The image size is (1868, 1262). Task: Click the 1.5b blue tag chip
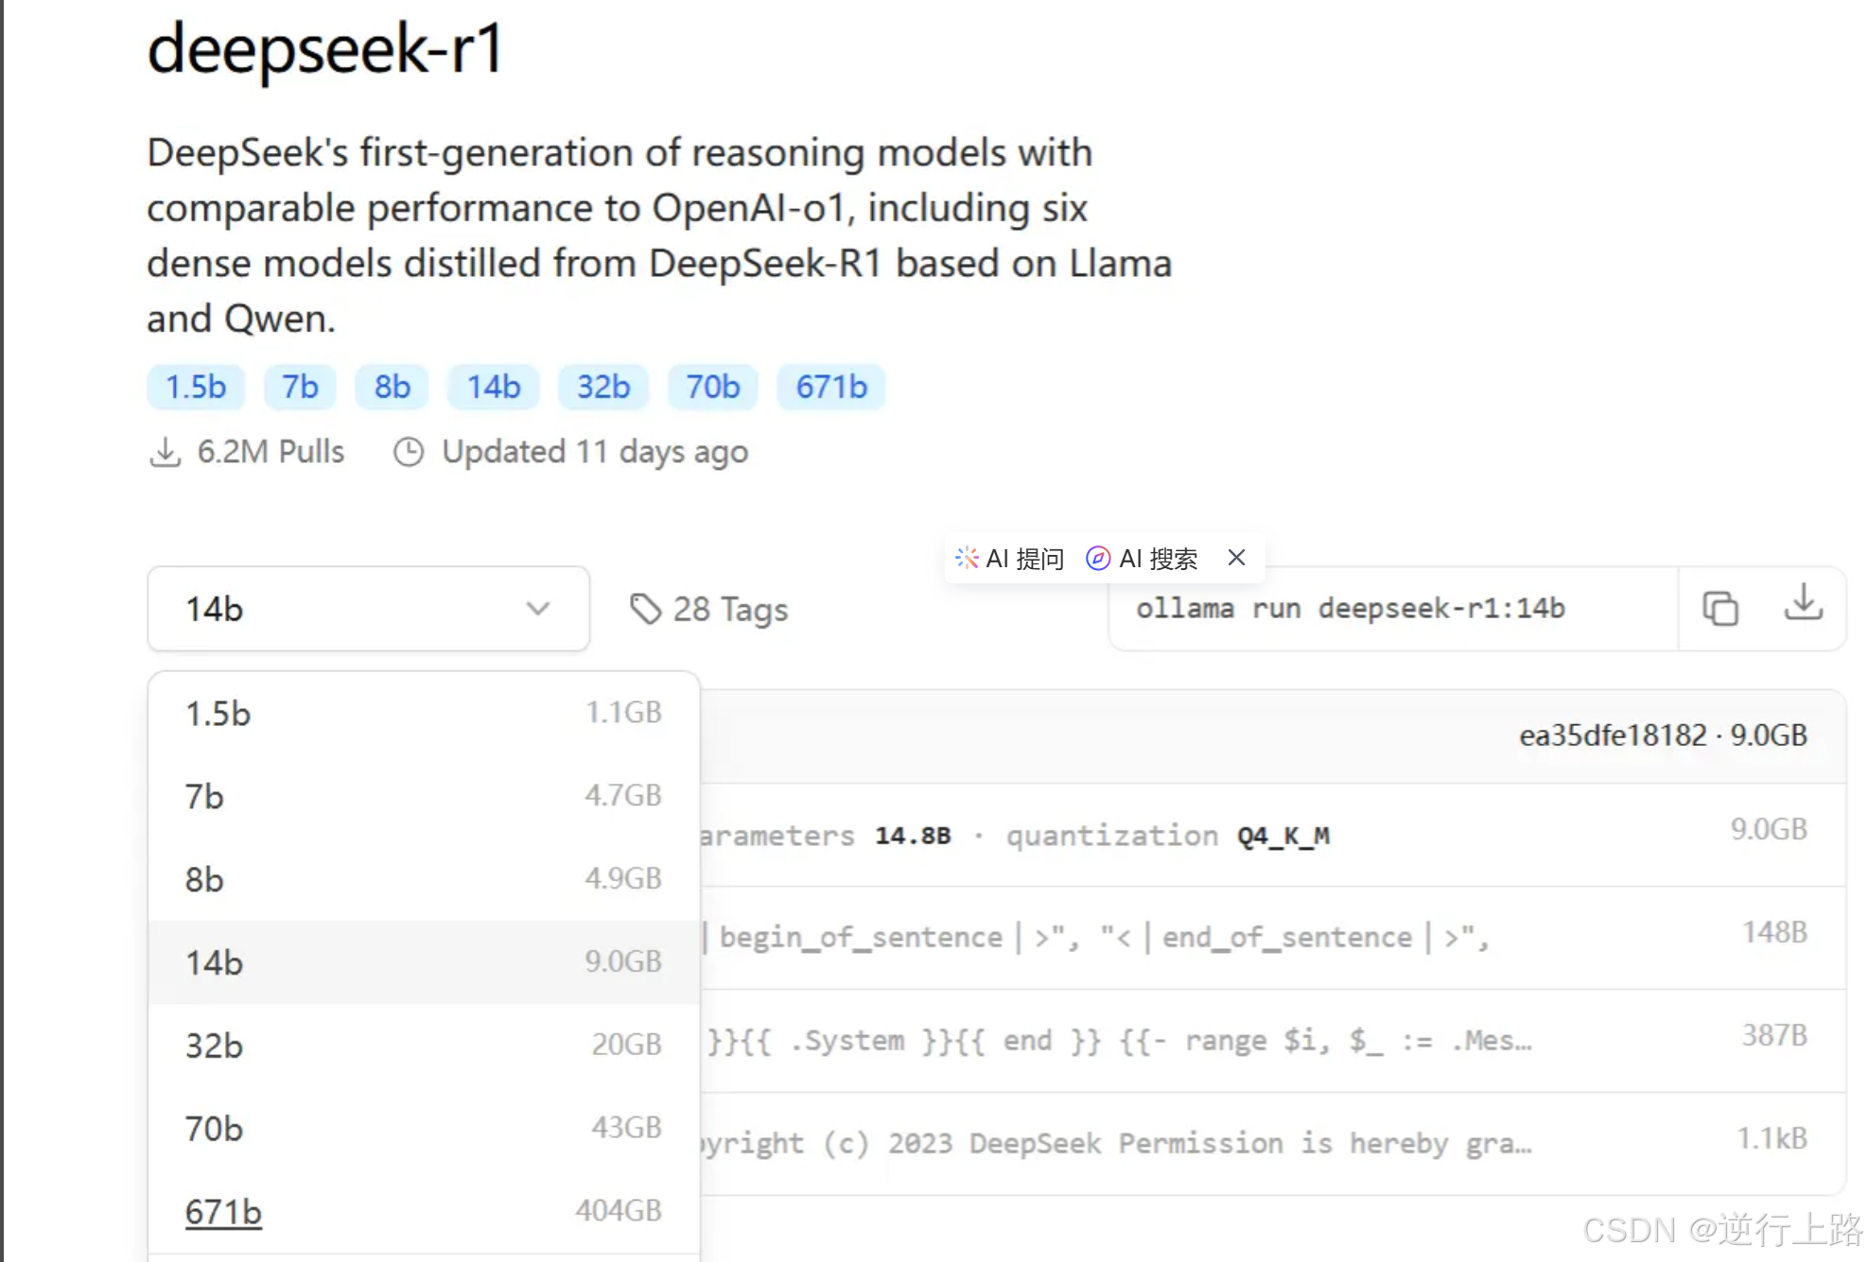point(196,388)
